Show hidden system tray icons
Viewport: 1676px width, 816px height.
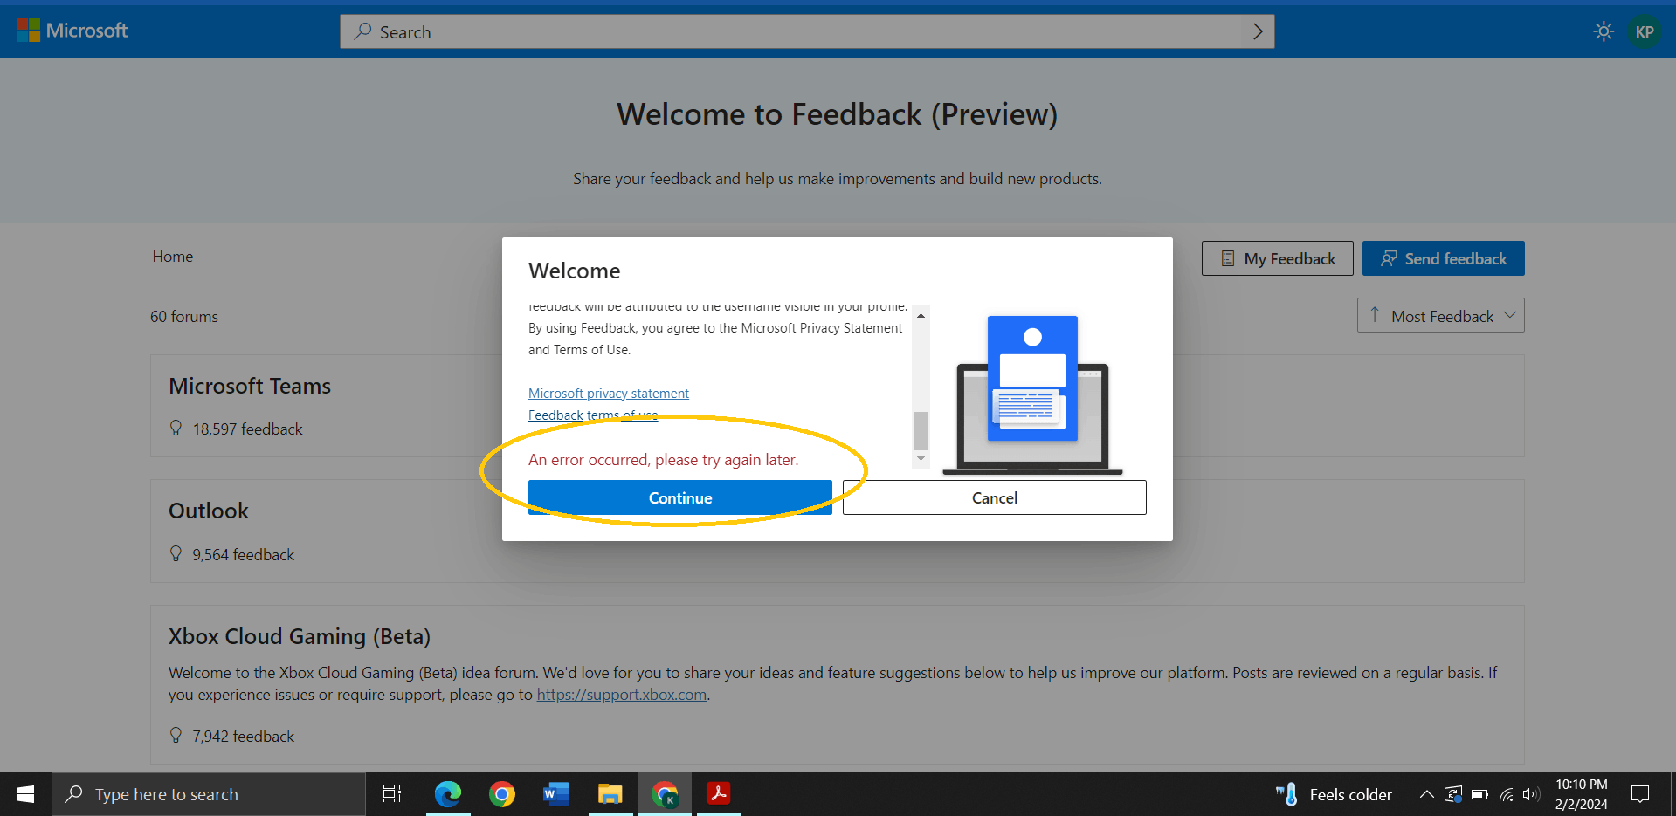coord(1426,794)
